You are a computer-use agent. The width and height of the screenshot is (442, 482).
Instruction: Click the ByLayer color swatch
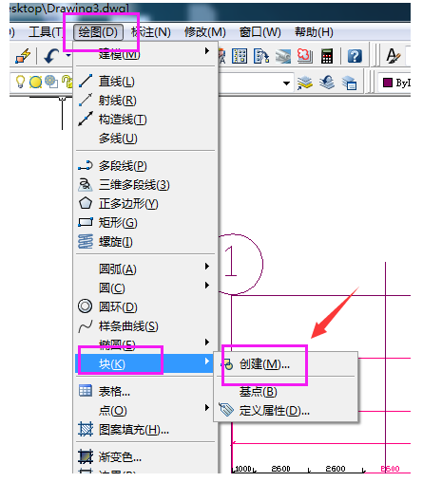(388, 83)
